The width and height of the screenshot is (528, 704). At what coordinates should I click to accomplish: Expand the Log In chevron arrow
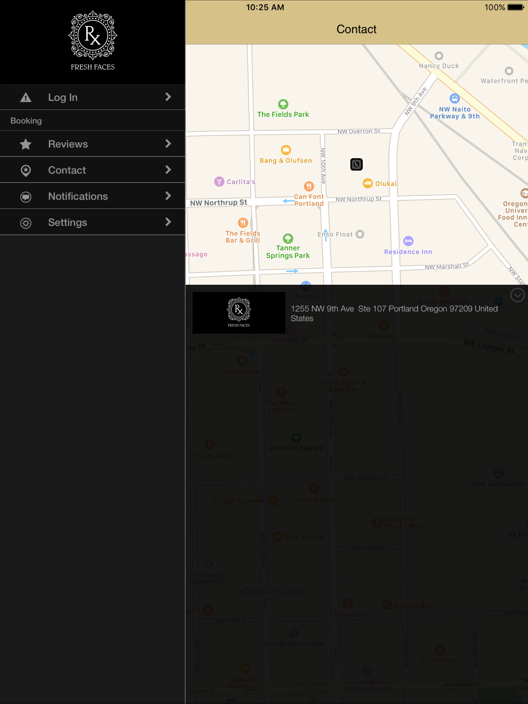click(168, 97)
